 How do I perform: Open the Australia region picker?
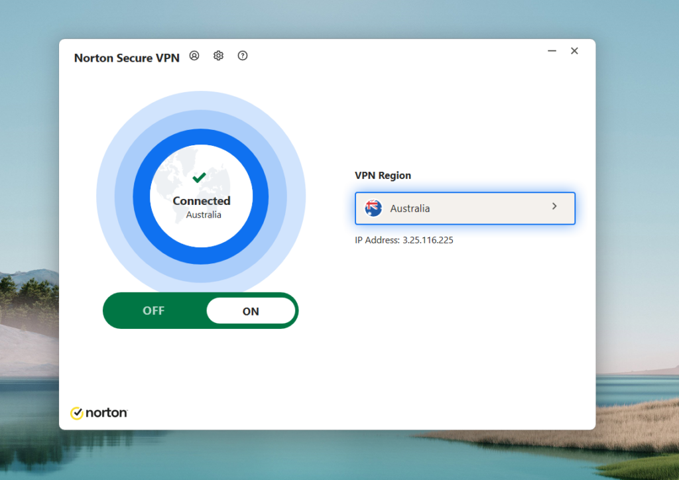(x=464, y=208)
